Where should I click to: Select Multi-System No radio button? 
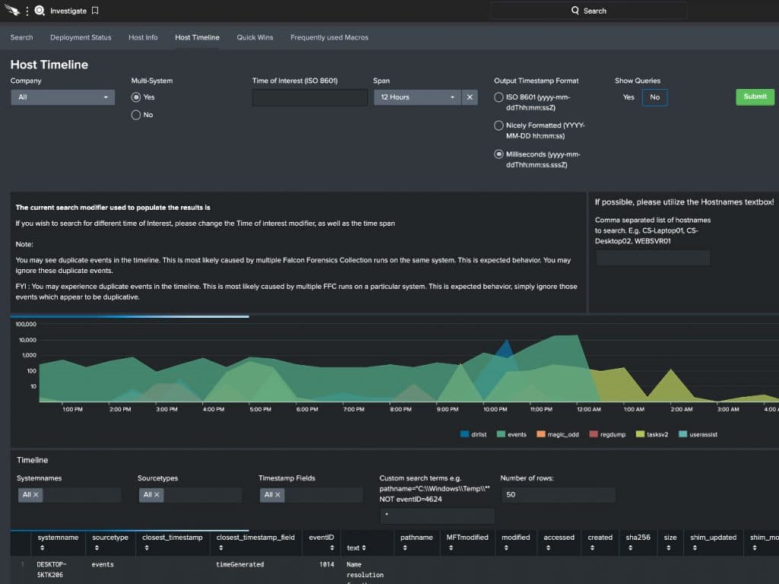pos(136,115)
